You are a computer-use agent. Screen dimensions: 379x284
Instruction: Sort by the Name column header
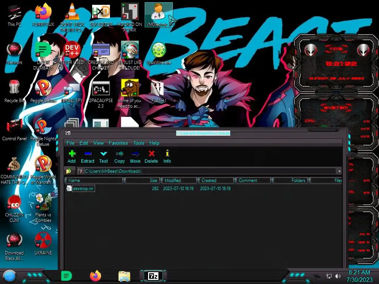pos(94,180)
